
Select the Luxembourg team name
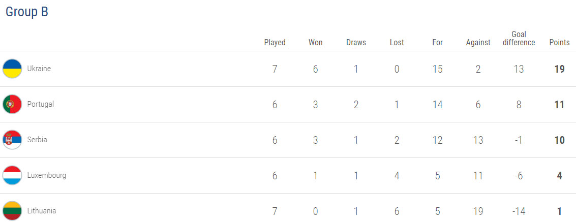click(x=47, y=175)
